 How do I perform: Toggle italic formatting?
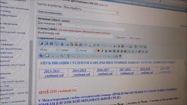(102, 51)
